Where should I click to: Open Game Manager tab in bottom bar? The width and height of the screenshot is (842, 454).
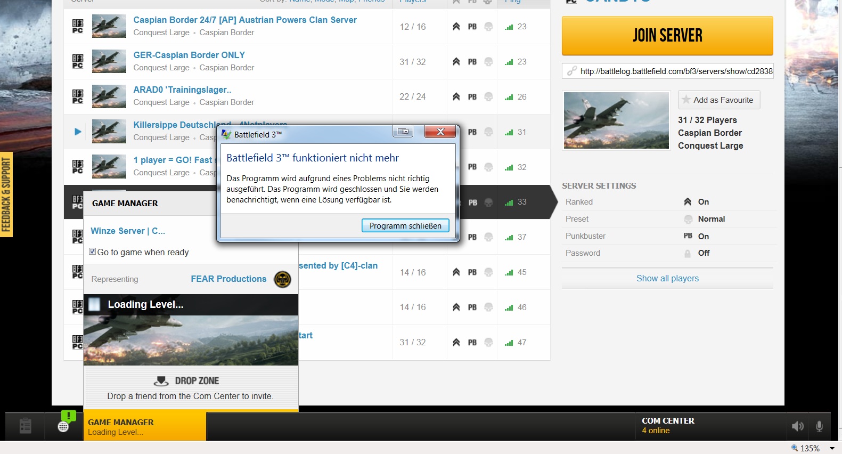pyautogui.click(x=145, y=426)
